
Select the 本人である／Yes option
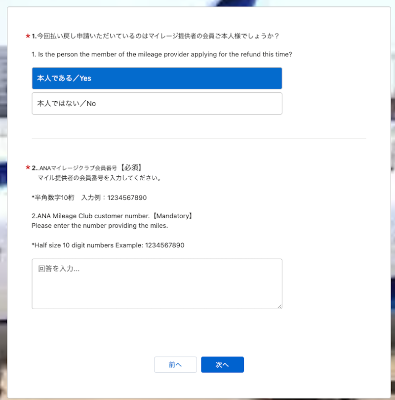coord(157,79)
